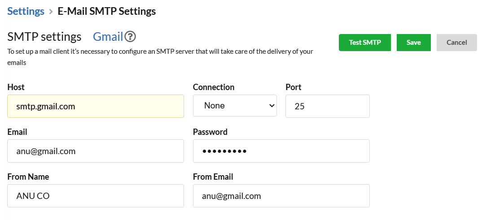
Task: Open the Gmail help link
Action: [x=108, y=37]
